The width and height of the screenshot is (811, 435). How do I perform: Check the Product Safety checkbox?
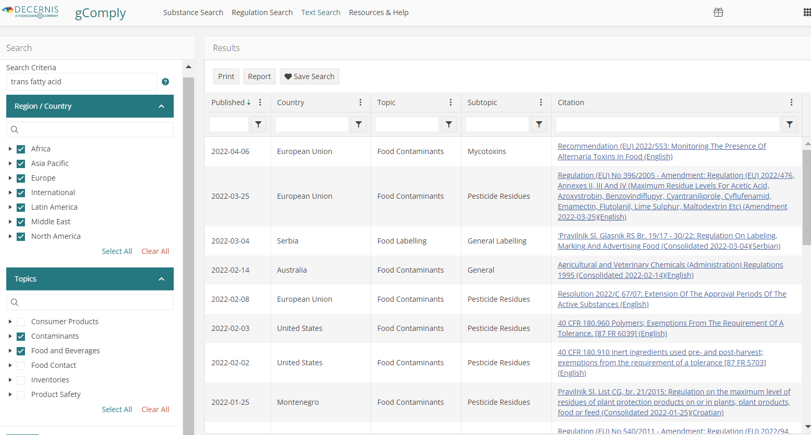point(21,395)
